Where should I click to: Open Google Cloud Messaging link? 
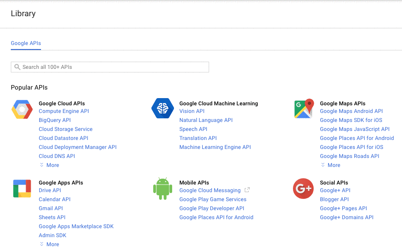[210, 190]
